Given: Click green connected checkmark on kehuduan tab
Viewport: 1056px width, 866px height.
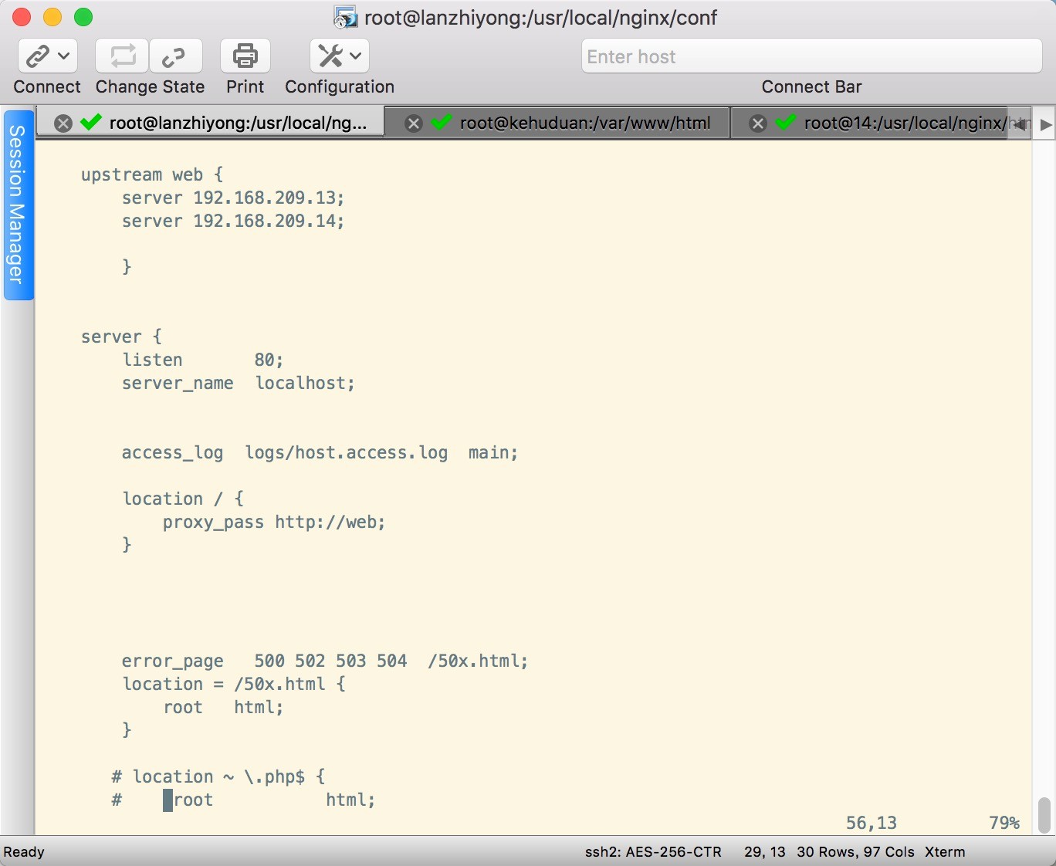Looking at the screenshot, I should (x=442, y=122).
